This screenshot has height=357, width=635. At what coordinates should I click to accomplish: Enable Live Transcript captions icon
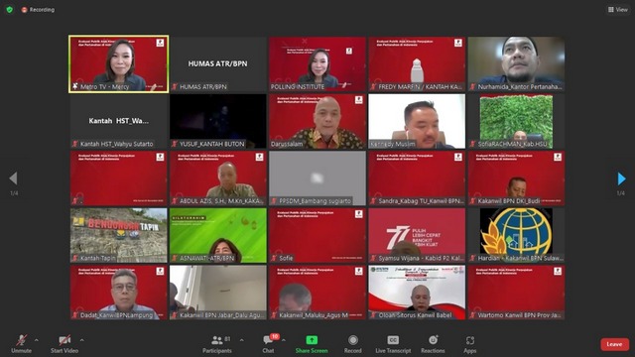pos(393,340)
